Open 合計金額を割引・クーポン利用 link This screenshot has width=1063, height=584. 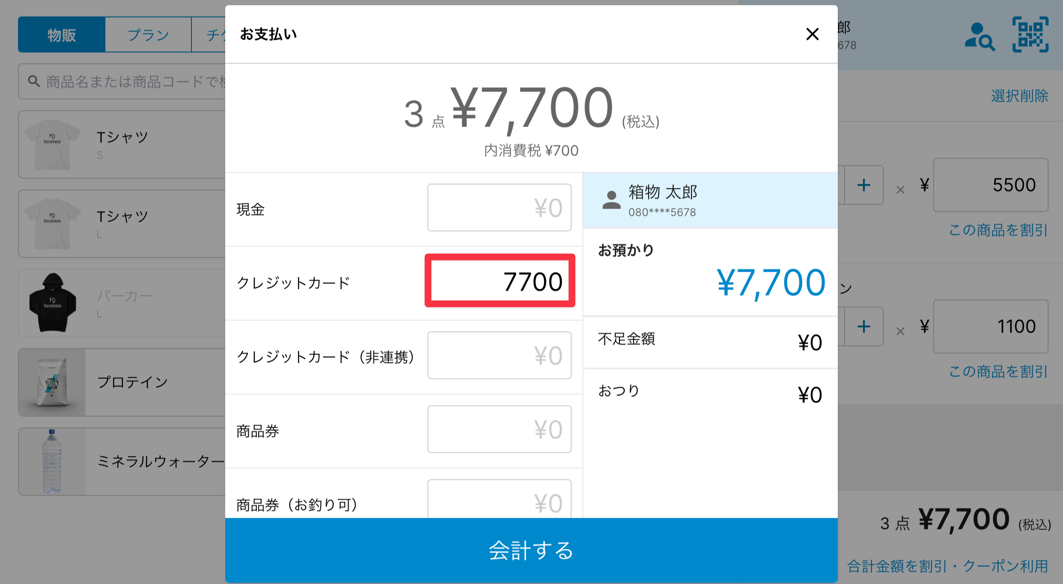[948, 566]
